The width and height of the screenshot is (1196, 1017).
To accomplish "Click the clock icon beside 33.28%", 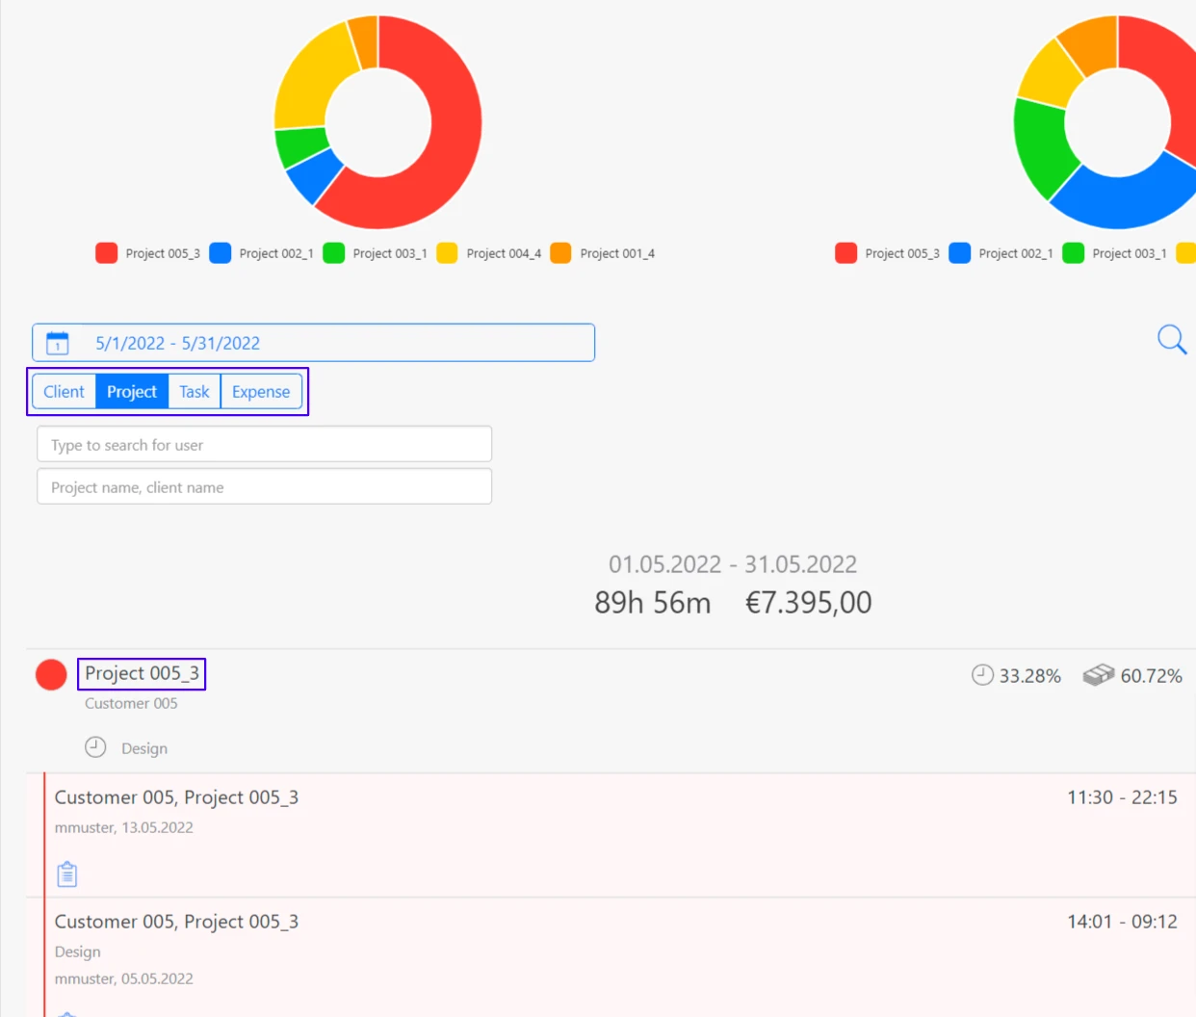I will point(981,675).
